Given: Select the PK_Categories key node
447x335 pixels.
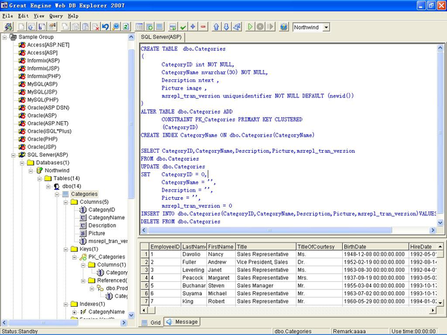Looking at the screenshot, I should pyautogui.click(x=107, y=257).
